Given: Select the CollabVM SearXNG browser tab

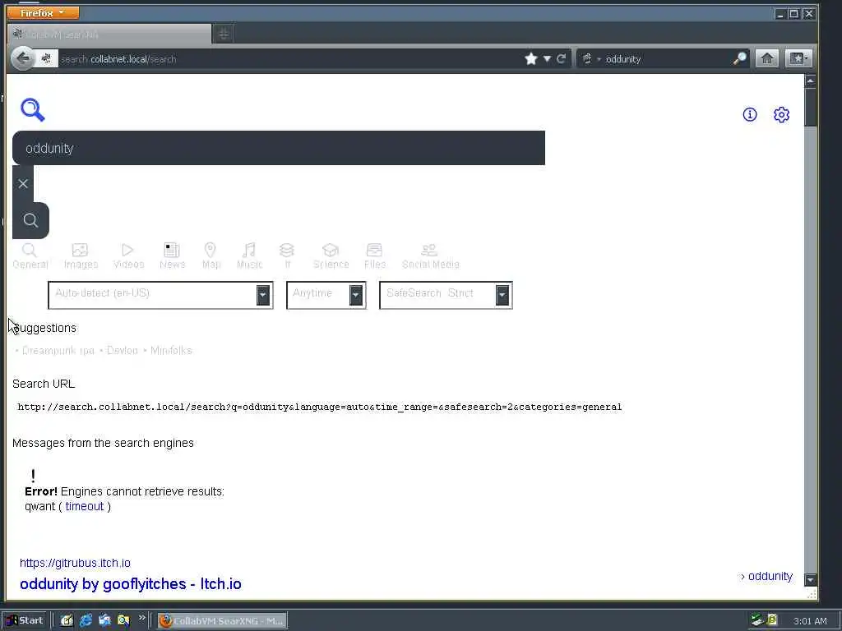Looking at the screenshot, I should (x=109, y=35).
